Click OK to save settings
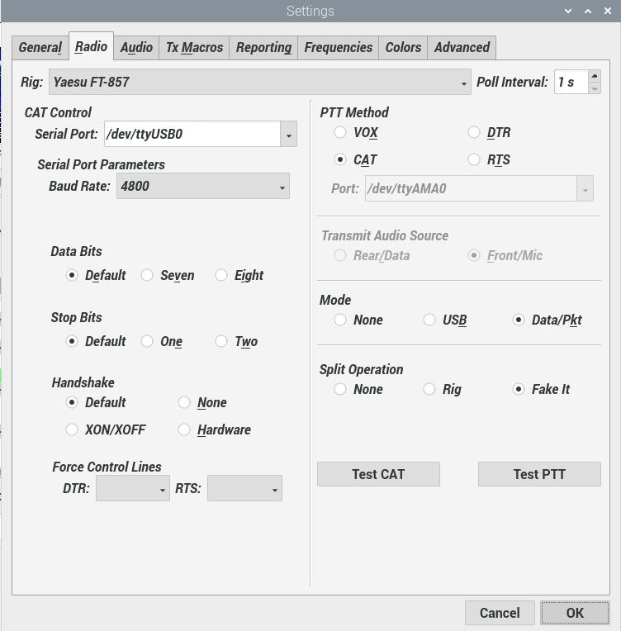 (575, 613)
